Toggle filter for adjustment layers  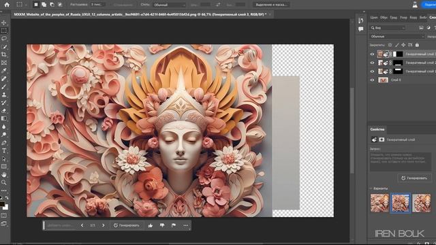429,28
